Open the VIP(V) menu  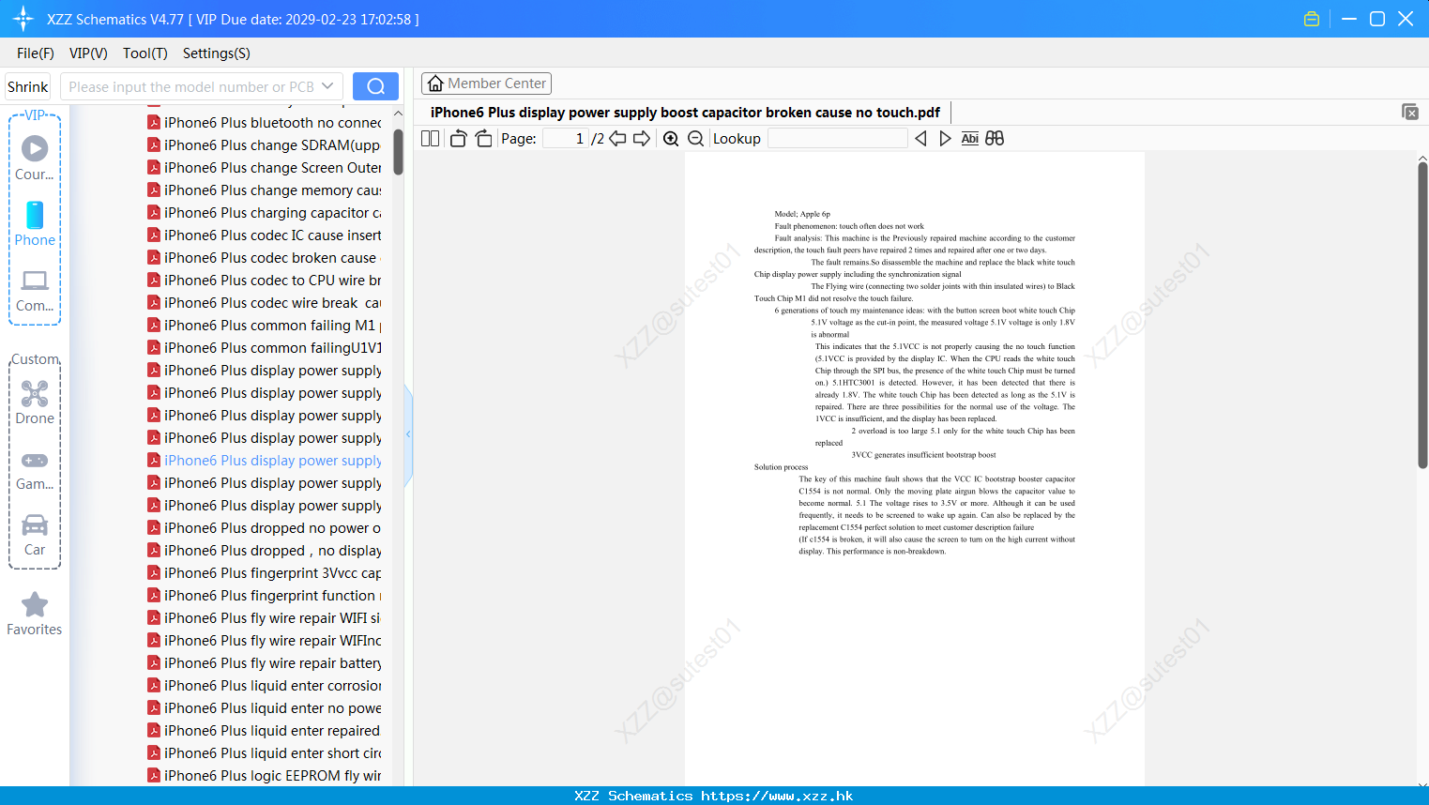click(x=88, y=53)
